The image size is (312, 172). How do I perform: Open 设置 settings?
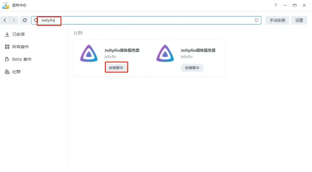click(299, 20)
